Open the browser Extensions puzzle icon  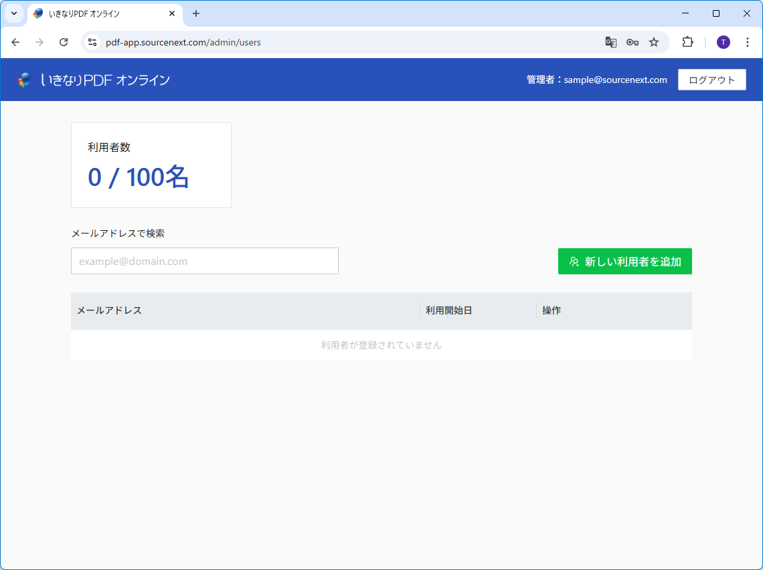[x=687, y=42]
